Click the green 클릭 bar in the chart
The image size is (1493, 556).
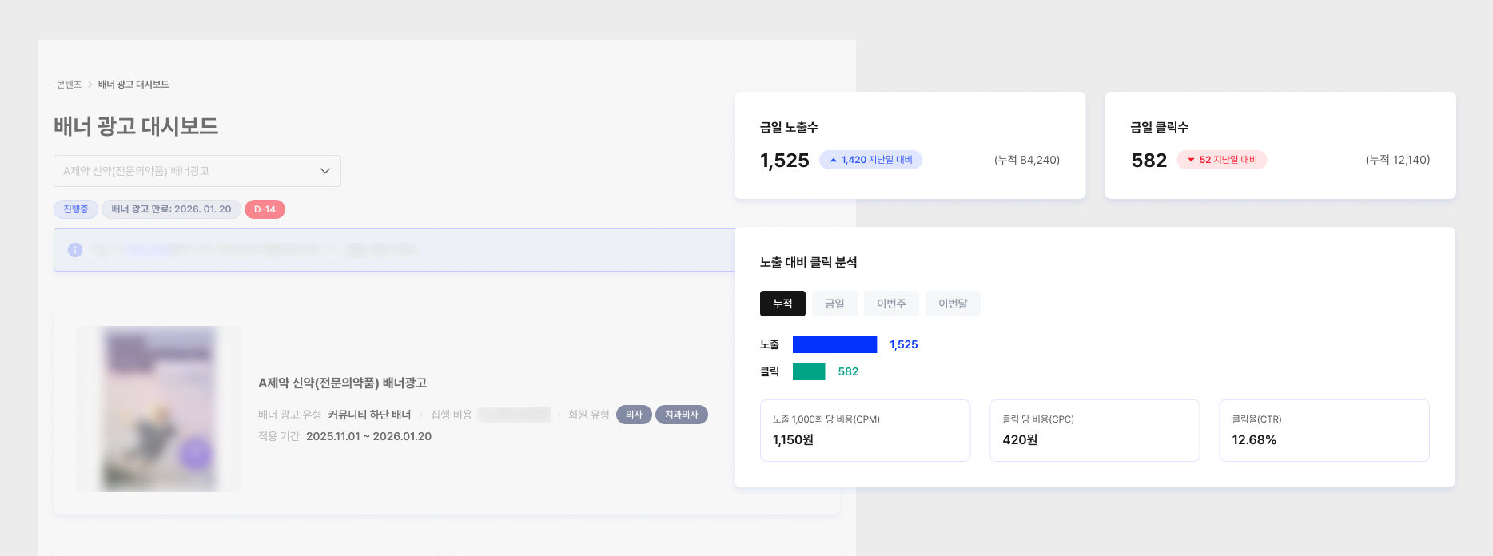[x=809, y=371]
